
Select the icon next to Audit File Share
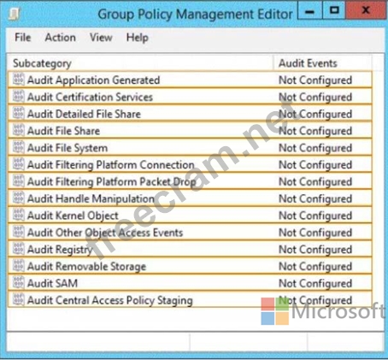19,130
